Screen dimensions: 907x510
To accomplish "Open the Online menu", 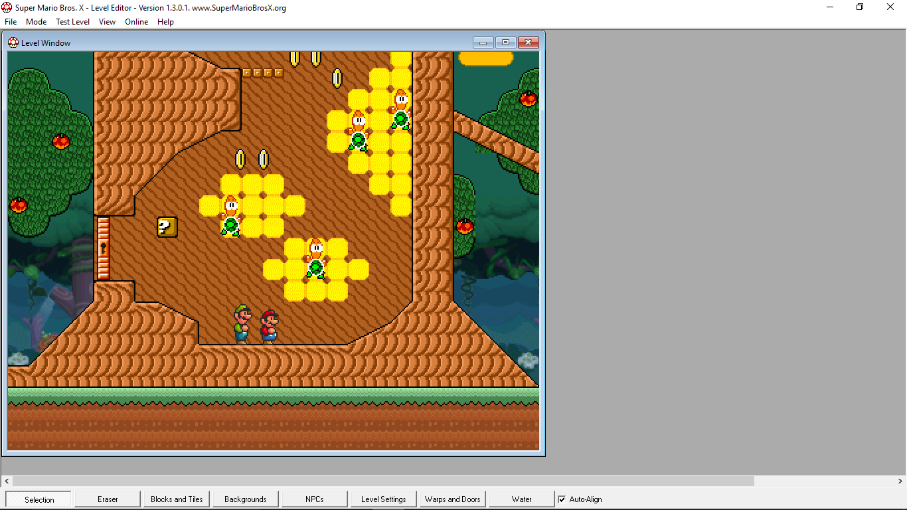I will coord(137,22).
